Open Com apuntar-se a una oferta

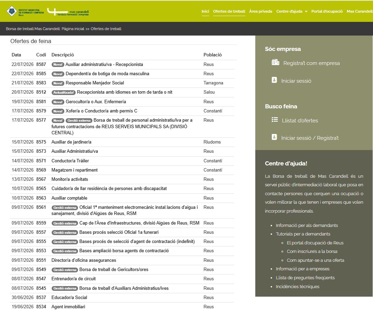click(316, 260)
